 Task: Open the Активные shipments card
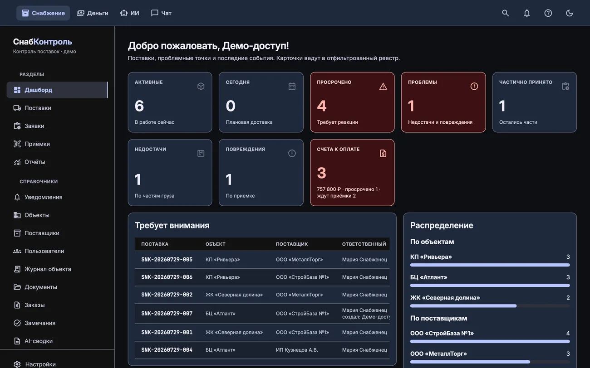170,102
